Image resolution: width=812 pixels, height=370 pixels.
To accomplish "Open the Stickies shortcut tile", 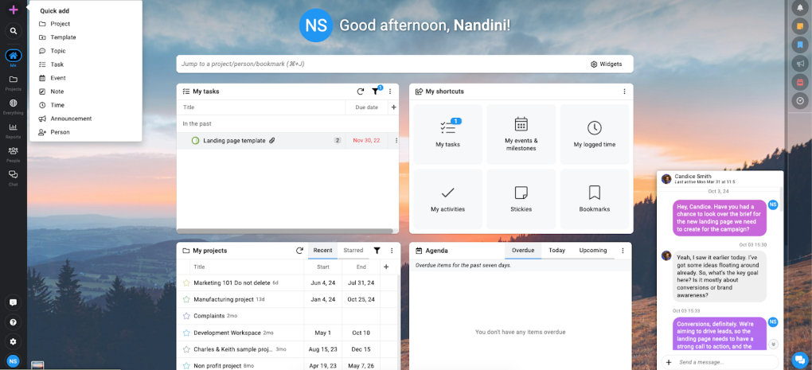I will click(521, 199).
